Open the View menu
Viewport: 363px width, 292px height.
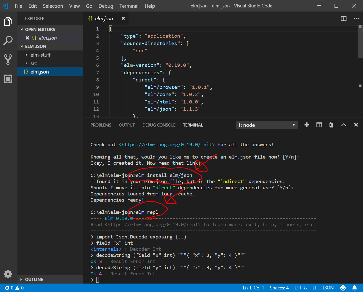[74, 6]
